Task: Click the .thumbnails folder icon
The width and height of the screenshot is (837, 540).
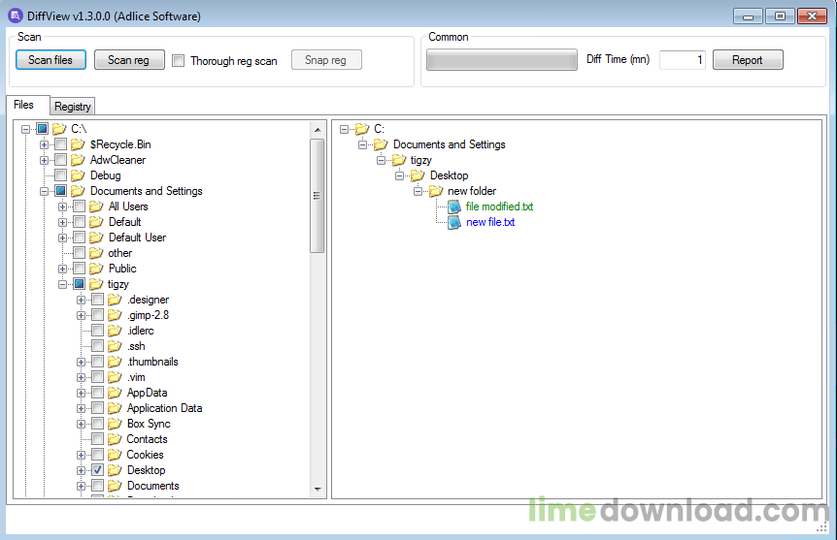Action: 115,362
